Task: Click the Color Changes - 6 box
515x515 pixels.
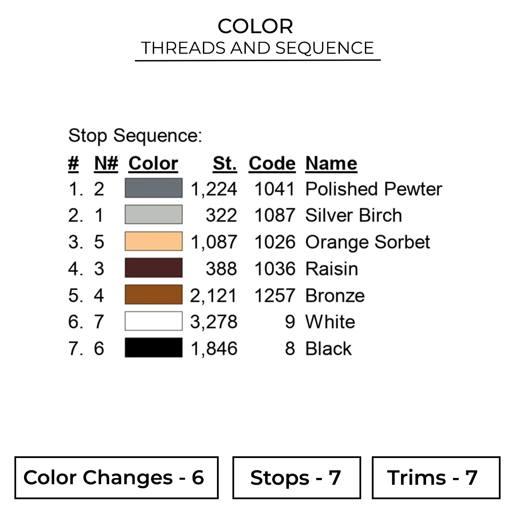Action: [x=116, y=478]
